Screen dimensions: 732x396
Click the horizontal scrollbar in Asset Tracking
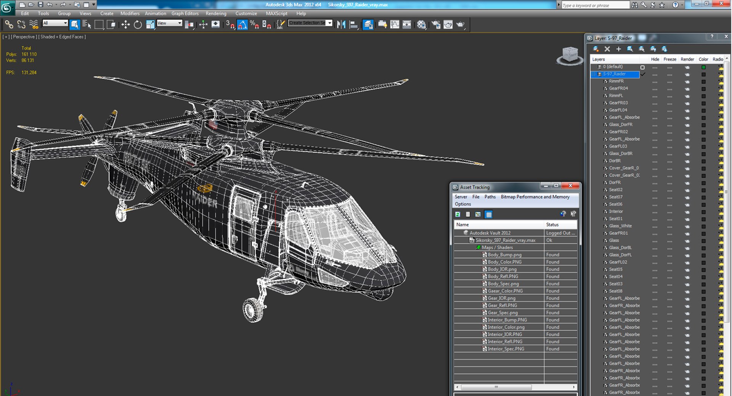[x=515, y=387]
